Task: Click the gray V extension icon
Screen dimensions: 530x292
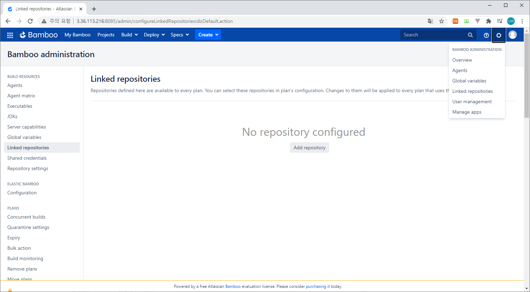Action: point(478,21)
